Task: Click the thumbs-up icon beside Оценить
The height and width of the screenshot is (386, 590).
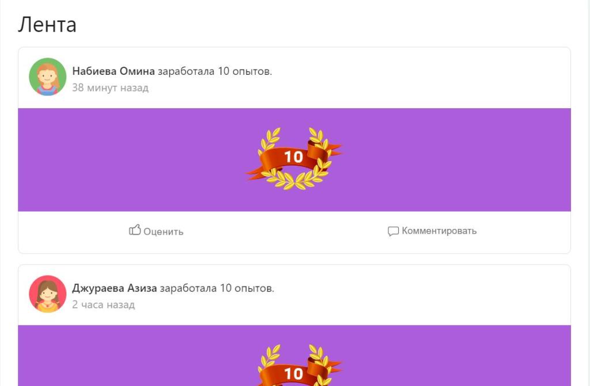Action: point(135,230)
